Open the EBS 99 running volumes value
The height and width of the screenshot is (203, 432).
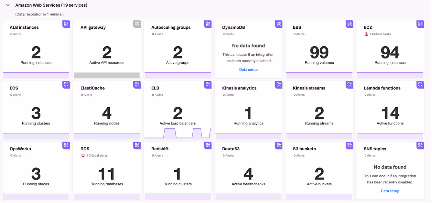click(x=319, y=52)
